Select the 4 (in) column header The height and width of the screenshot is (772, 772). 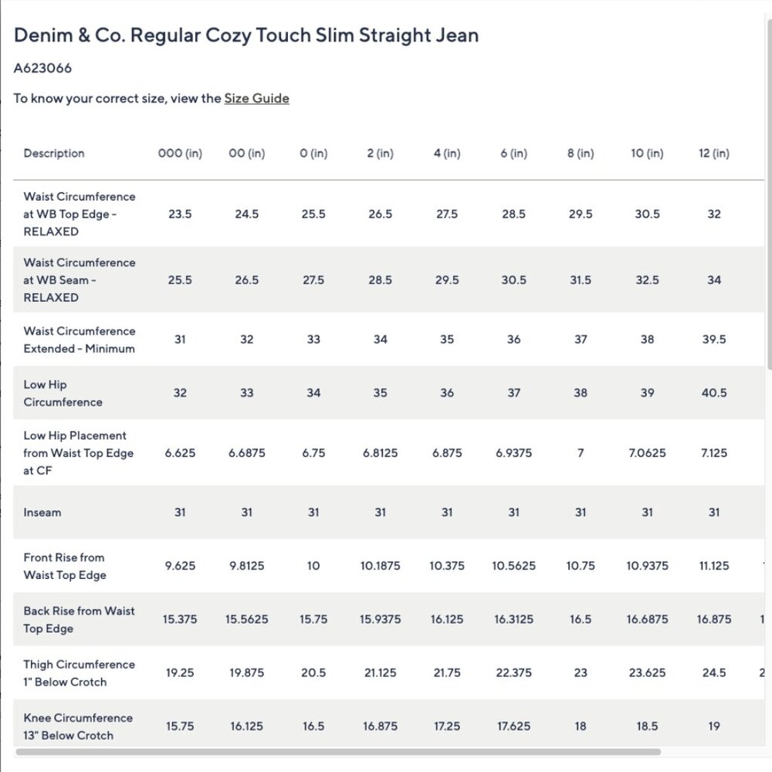click(x=447, y=153)
